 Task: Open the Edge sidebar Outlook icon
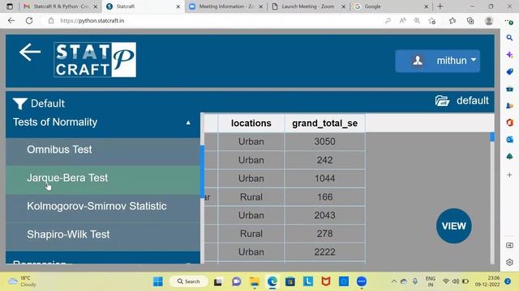tap(510, 140)
